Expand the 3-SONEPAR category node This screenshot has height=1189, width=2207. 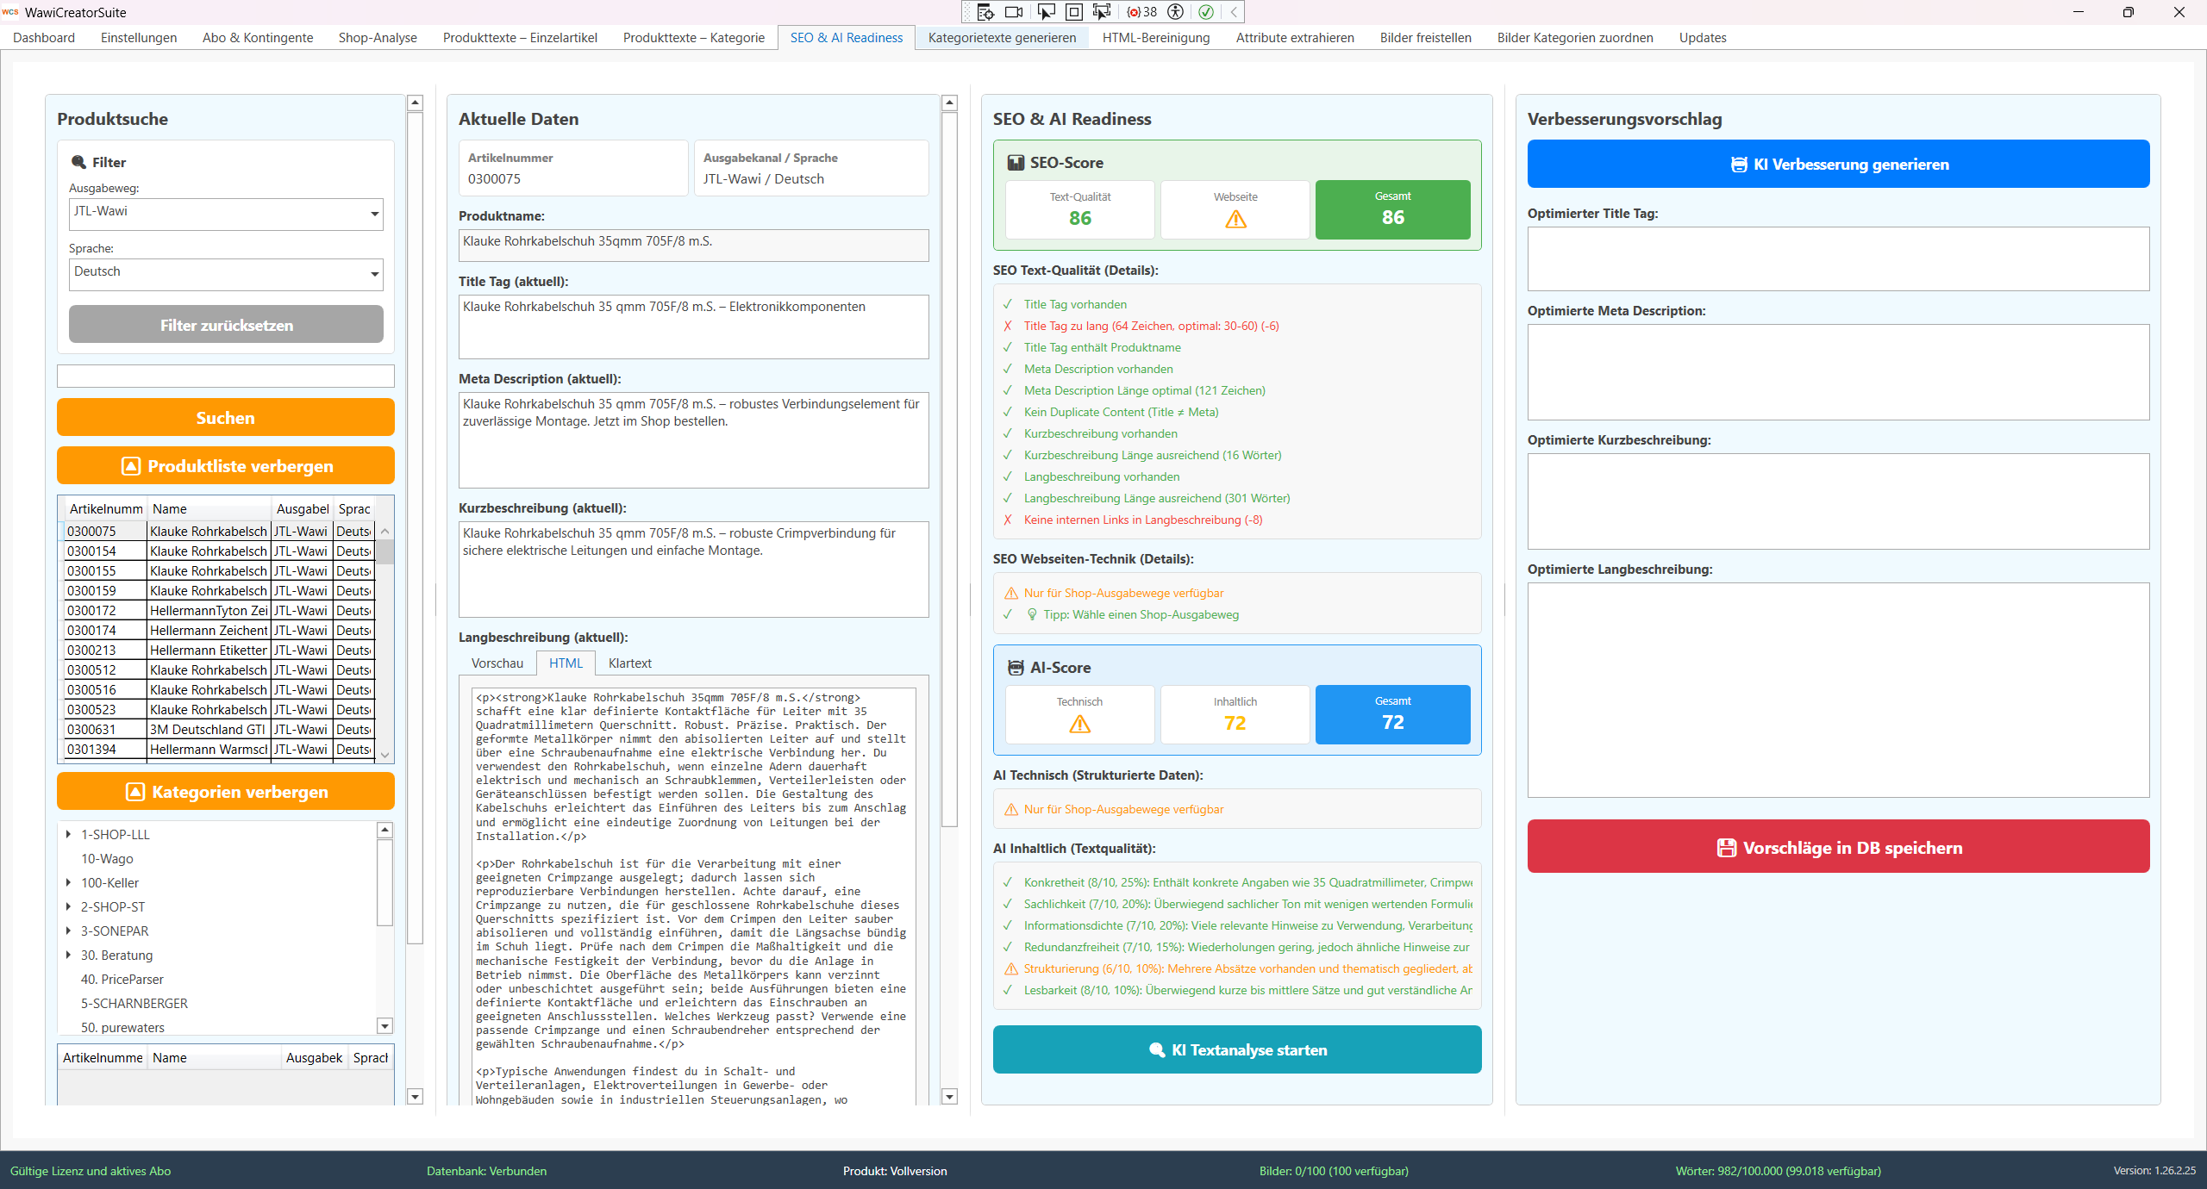coord(69,931)
